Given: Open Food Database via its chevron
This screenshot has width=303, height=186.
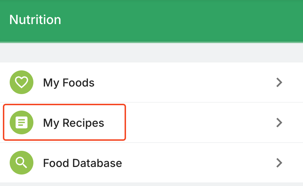Looking at the screenshot, I should tap(279, 163).
